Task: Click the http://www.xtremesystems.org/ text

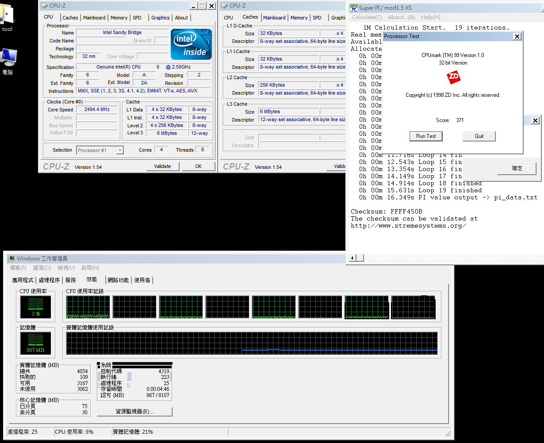Action: 409,225
